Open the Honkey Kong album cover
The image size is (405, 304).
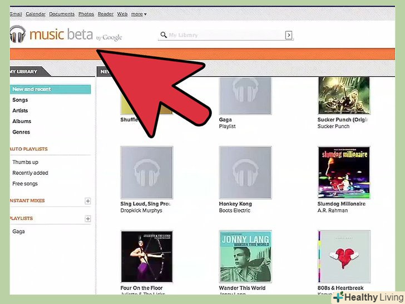245,173
